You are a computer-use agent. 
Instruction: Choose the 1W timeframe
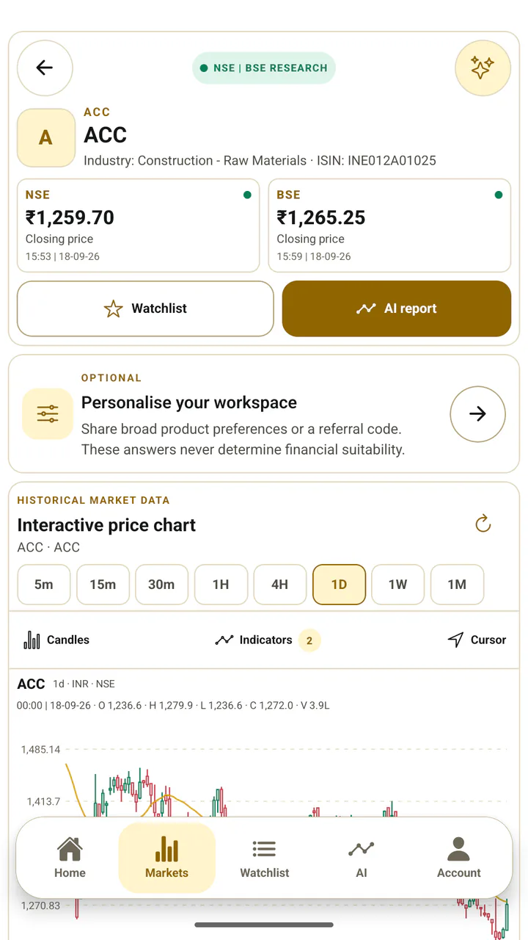click(x=397, y=585)
